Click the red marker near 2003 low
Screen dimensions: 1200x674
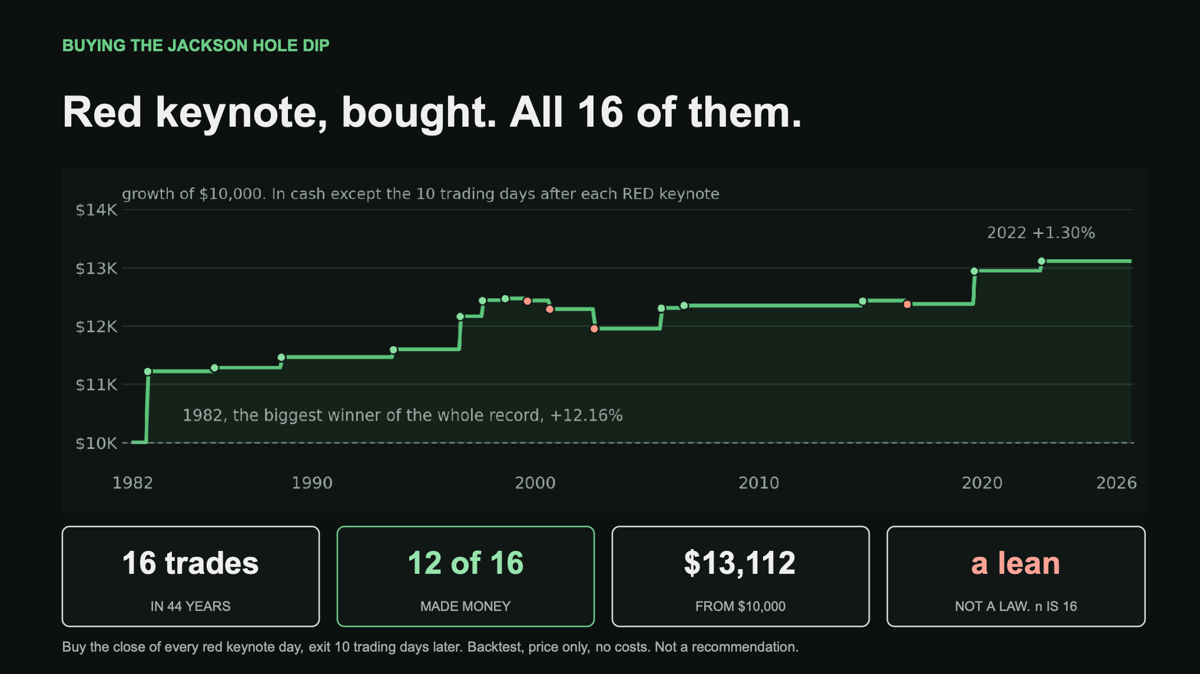(x=594, y=329)
